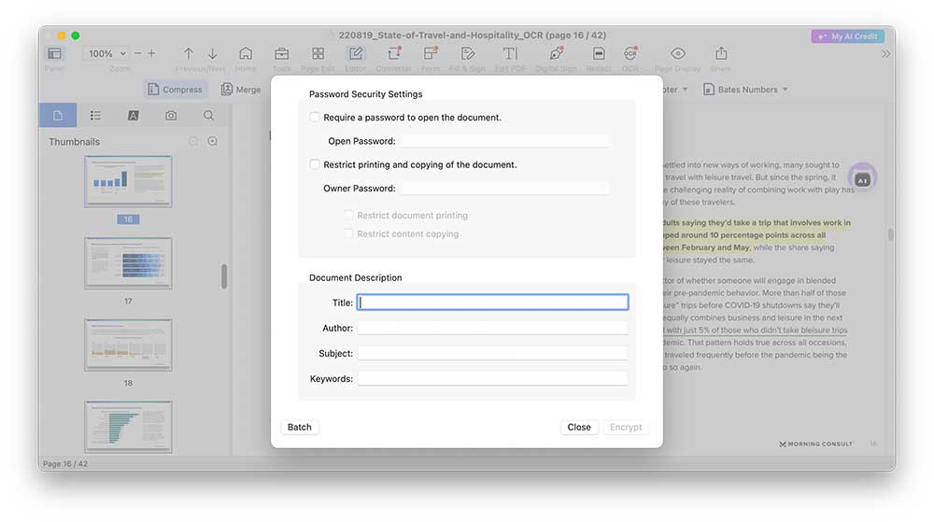Check restrict printing and copying option
This screenshot has height=522, width=934.
(x=315, y=164)
